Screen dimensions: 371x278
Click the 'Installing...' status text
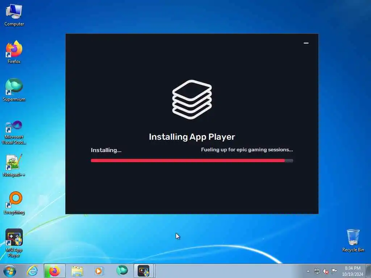tap(106, 150)
